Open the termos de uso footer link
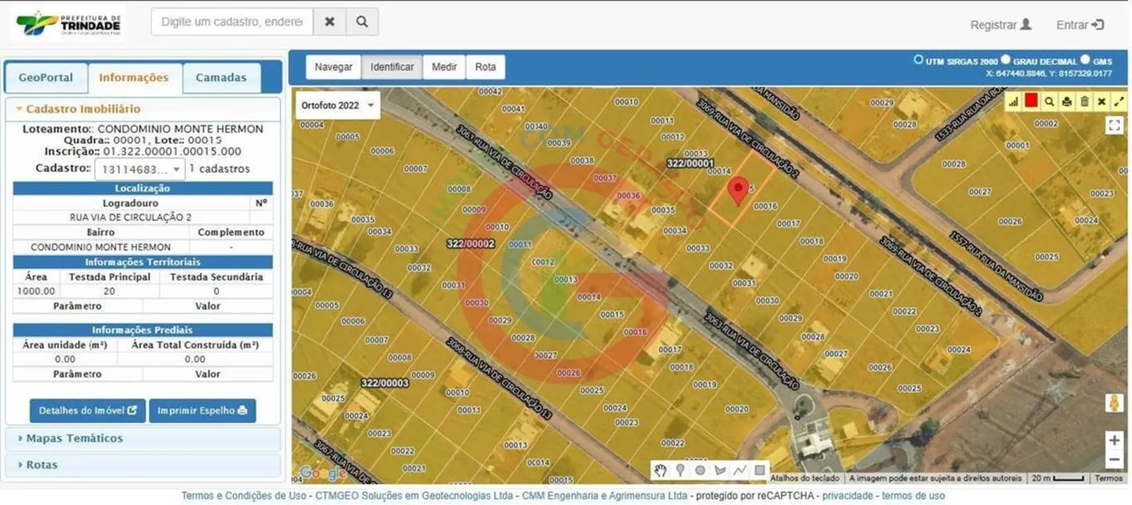Viewport: 1132px width, 505px height. point(913,496)
